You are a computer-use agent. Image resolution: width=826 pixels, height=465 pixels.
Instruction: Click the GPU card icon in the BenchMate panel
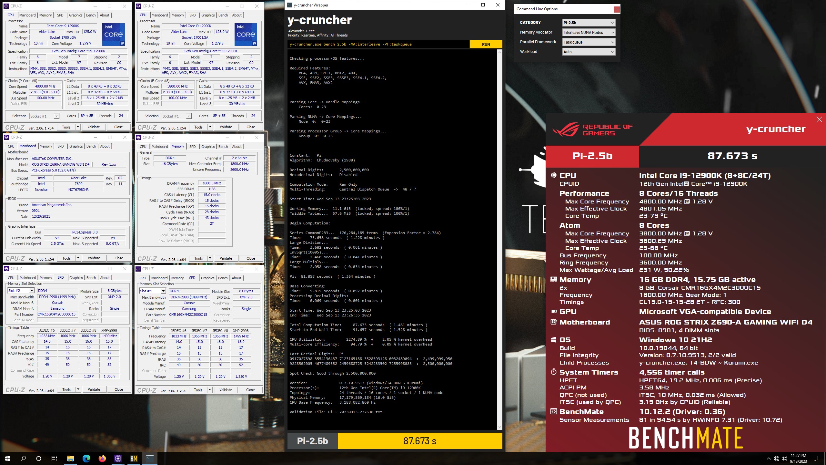(554, 311)
